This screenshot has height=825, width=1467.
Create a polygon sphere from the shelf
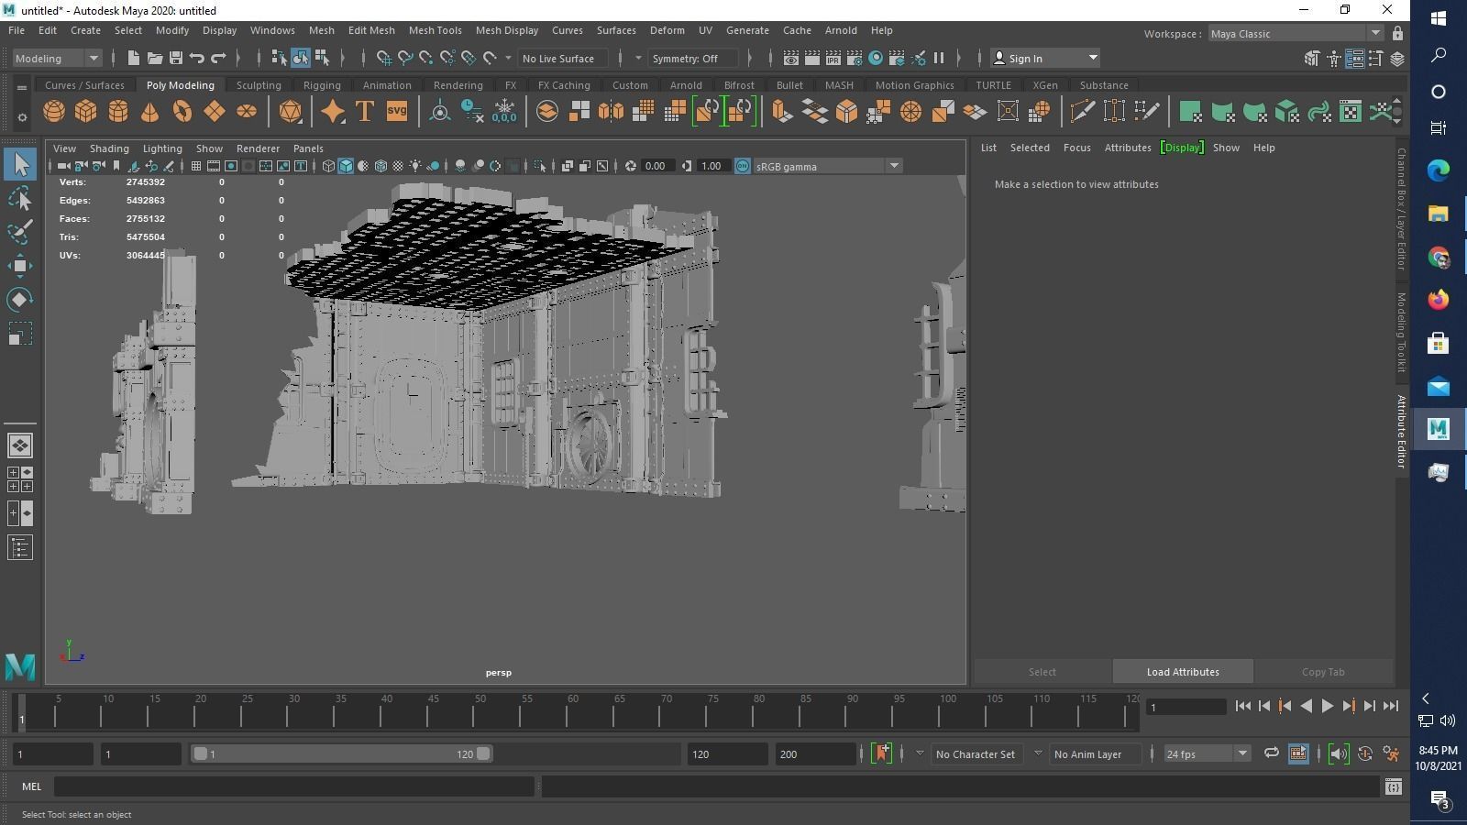click(x=54, y=112)
